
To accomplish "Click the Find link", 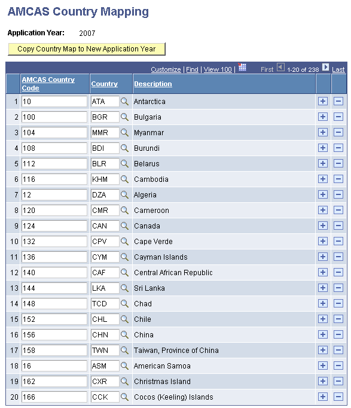I will point(192,69).
